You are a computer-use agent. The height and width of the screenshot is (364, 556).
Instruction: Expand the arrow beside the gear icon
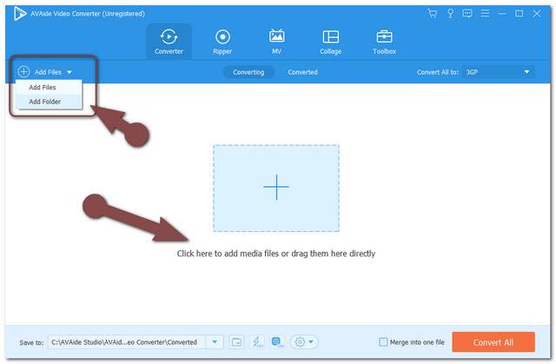pyautogui.click(x=311, y=342)
